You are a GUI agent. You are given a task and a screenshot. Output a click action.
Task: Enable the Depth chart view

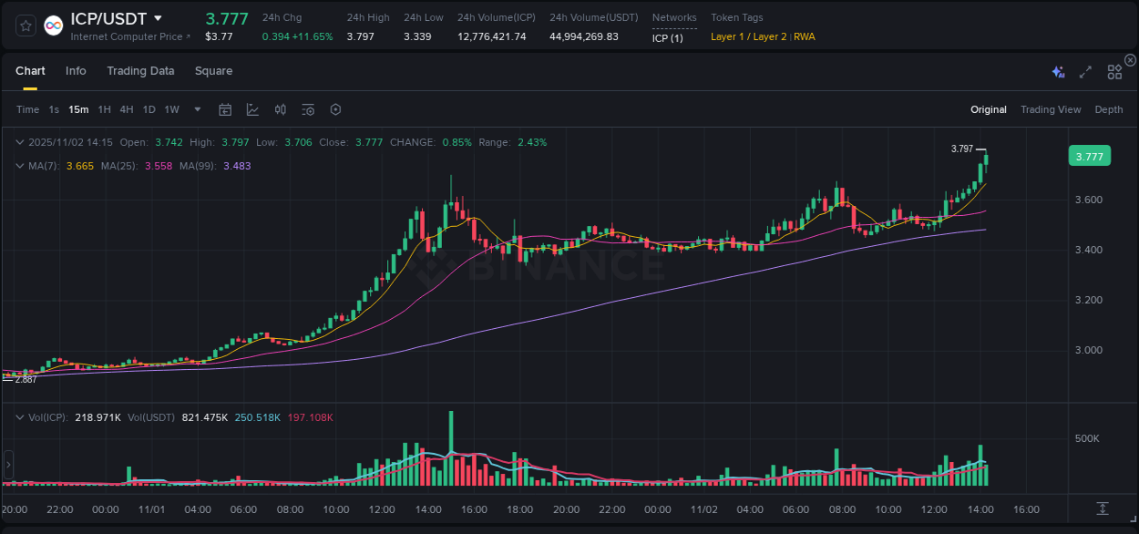click(x=1109, y=109)
